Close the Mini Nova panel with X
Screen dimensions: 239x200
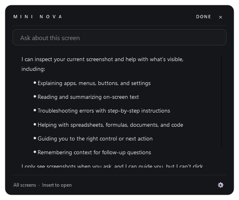point(220,17)
